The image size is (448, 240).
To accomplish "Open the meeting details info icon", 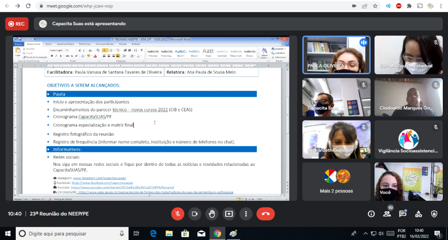I will pos(371,214).
